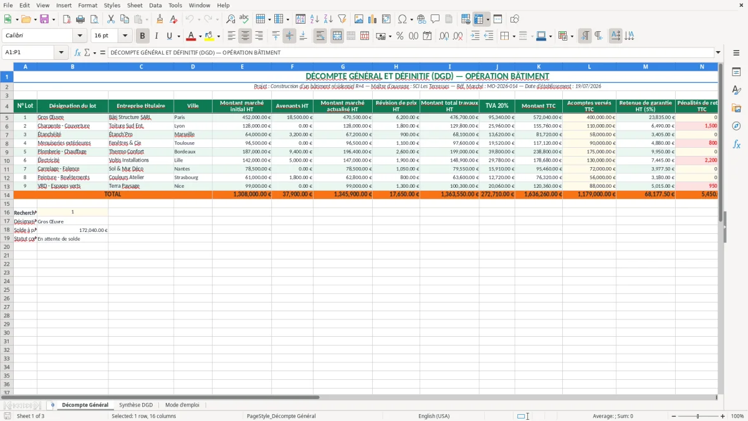Click Sheet 1 of 3 status field
The width and height of the screenshot is (748, 421).
tap(31, 416)
